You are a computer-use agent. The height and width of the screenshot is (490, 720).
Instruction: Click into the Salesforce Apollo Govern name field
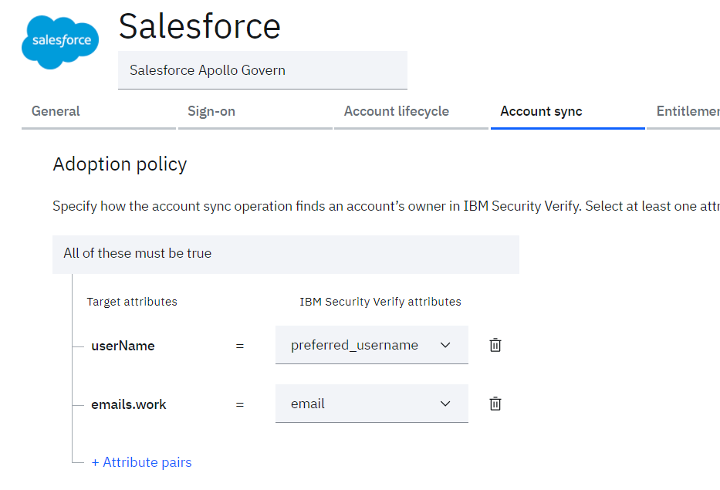point(262,70)
